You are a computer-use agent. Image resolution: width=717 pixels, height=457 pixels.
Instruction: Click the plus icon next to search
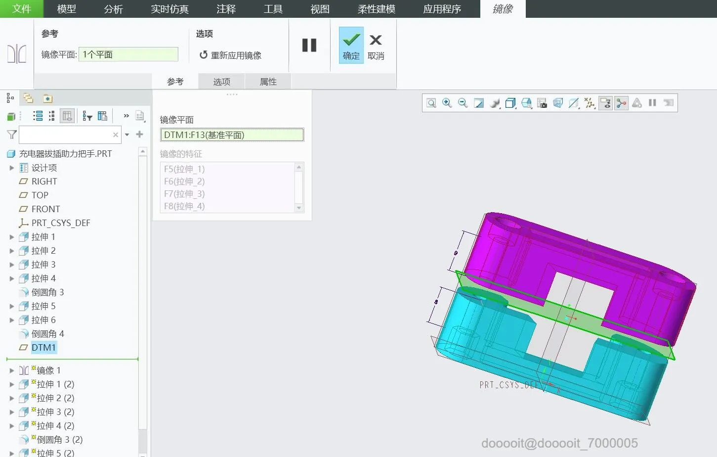pos(140,134)
